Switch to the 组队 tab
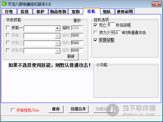 [x=107, y=12]
